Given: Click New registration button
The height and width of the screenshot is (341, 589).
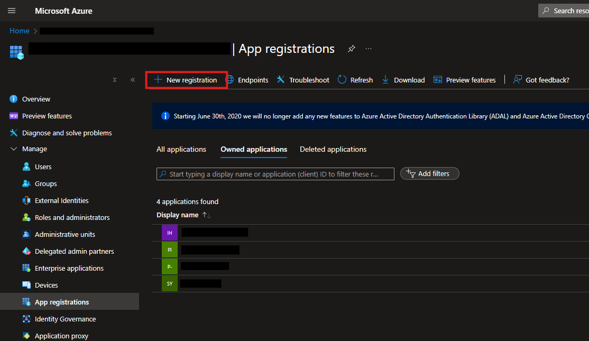Looking at the screenshot, I should click(x=186, y=80).
